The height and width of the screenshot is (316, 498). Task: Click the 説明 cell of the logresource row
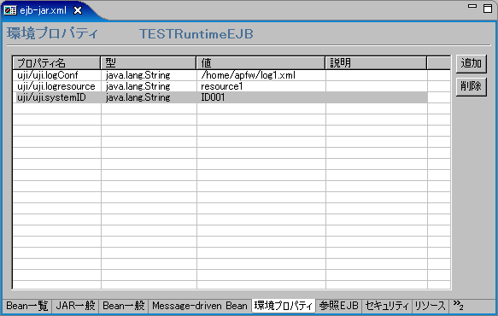point(377,86)
